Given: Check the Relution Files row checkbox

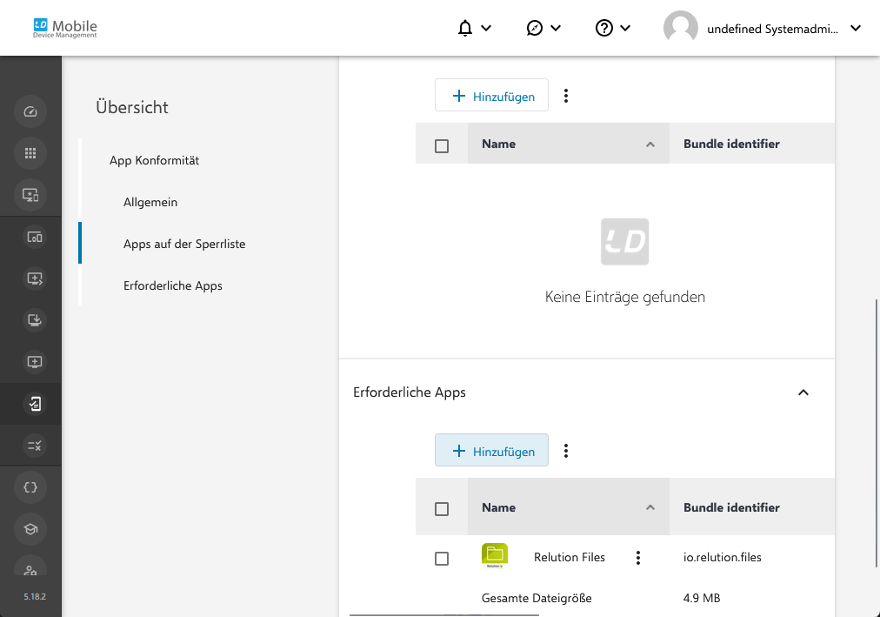Looking at the screenshot, I should pos(442,559).
